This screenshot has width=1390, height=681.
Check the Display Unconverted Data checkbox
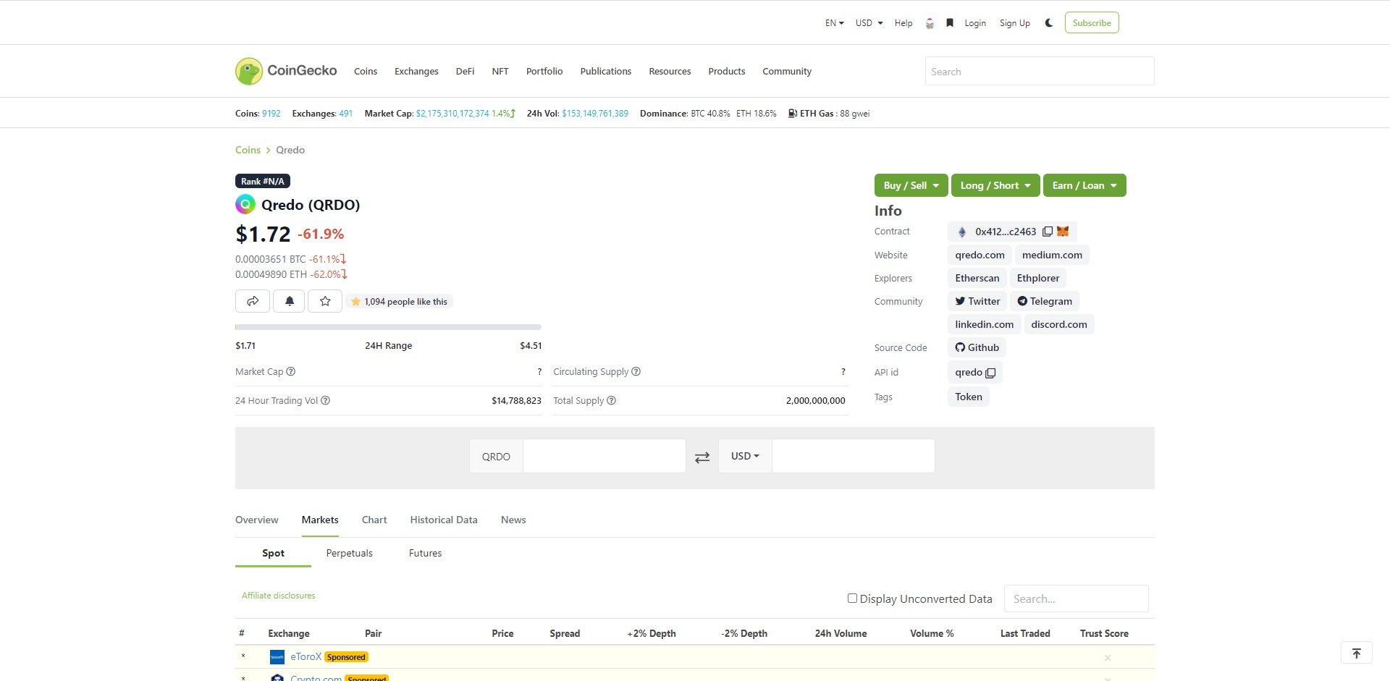[852, 598]
